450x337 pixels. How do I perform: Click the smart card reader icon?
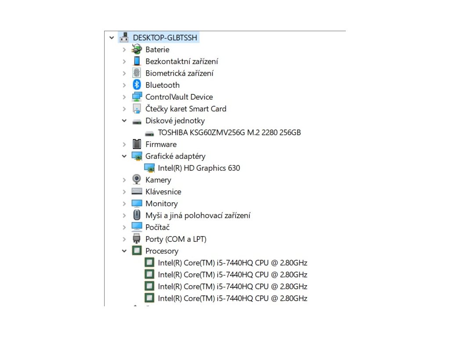pos(137,109)
